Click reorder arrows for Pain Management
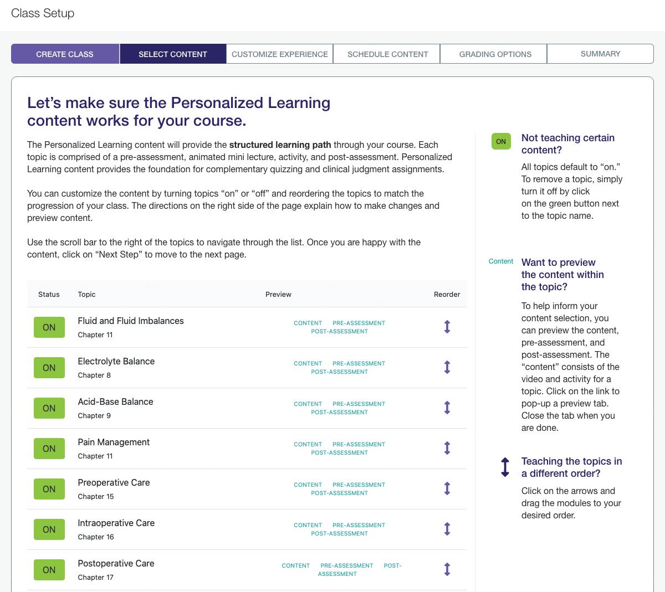This screenshot has height=592, width=665. point(447,448)
